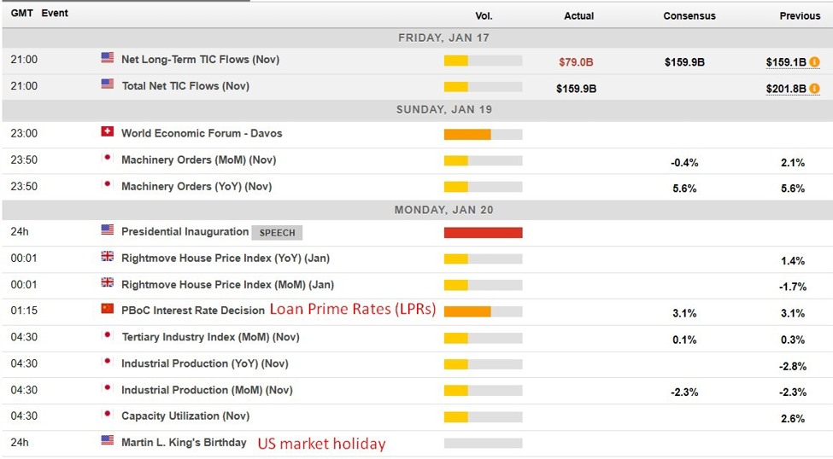The height and width of the screenshot is (459, 833).
Task: Click the Japan flag beside Machinery Orders (MoM)
Action: tap(107, 159)
